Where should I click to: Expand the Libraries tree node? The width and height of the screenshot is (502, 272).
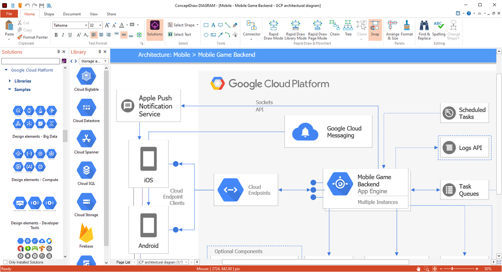tap(10, 81)
